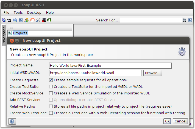Click the orange 'S' Trial toolbar icon
The width and height of the screenshot is (195, 129).
(x=32, y=20)
